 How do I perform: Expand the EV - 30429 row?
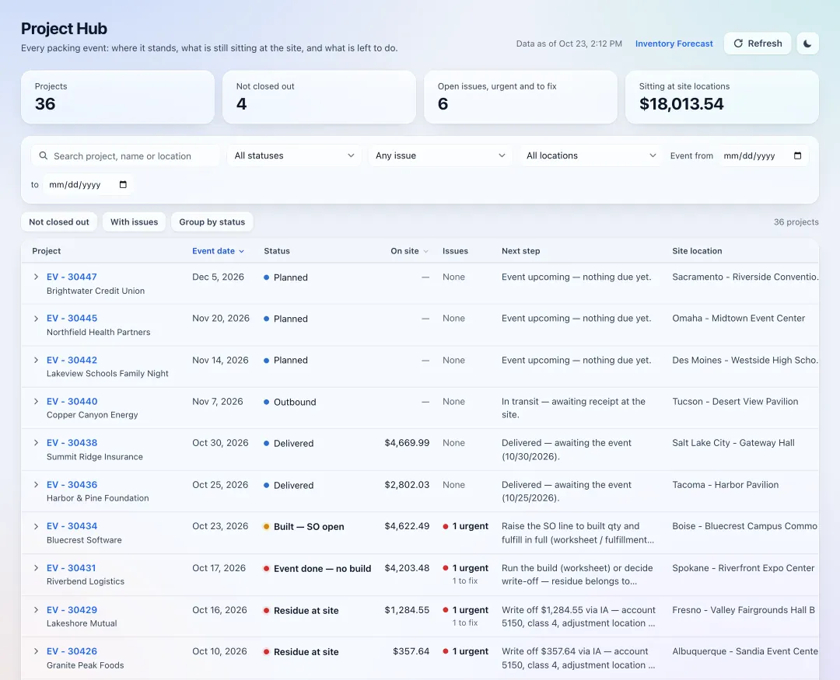pos(36,610)
